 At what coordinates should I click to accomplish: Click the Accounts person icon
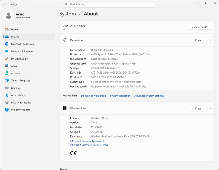coord(7,73)
